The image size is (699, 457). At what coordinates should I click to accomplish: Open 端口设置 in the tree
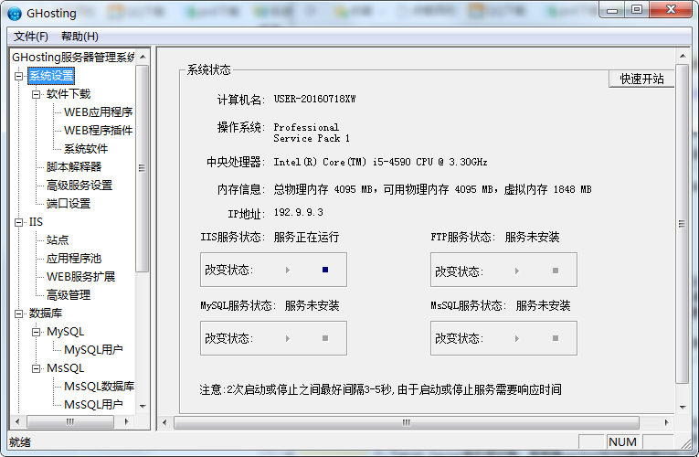[x=69, y=204]
